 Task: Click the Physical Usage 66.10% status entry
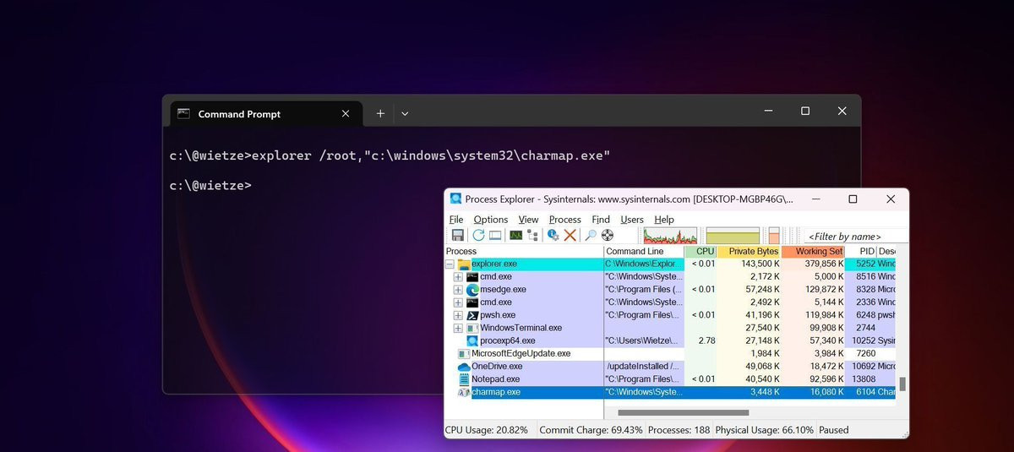[765, 430]
